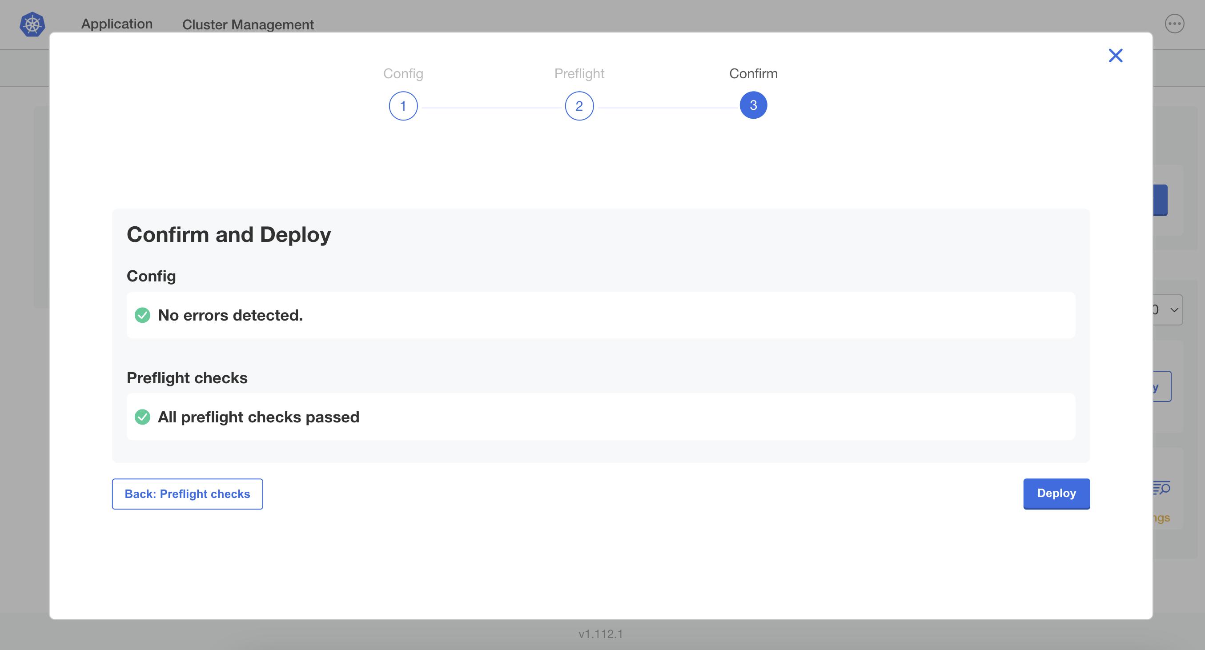Select the highlighted step 3 circle
The height and width of the screenshot is (650, 1205).
pos(753,105)
